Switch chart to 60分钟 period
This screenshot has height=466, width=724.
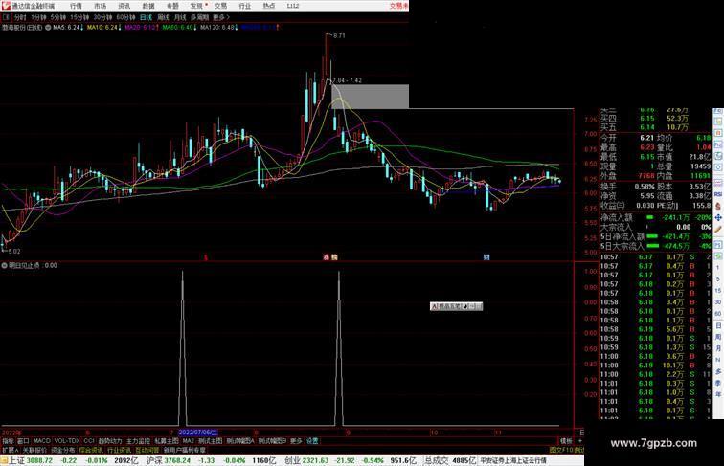coord(125,17)
